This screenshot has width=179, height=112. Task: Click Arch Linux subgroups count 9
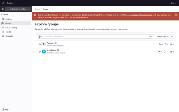[160, 52]
